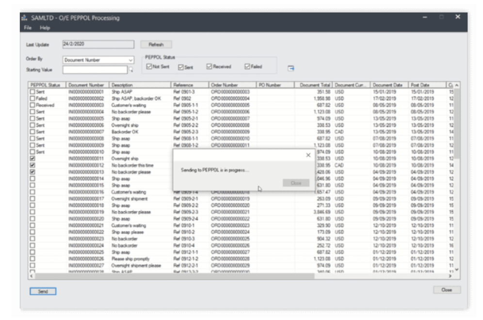This screenshot has width=483, height=320.
Task: Open the File menu
Action: click(28, 28)
